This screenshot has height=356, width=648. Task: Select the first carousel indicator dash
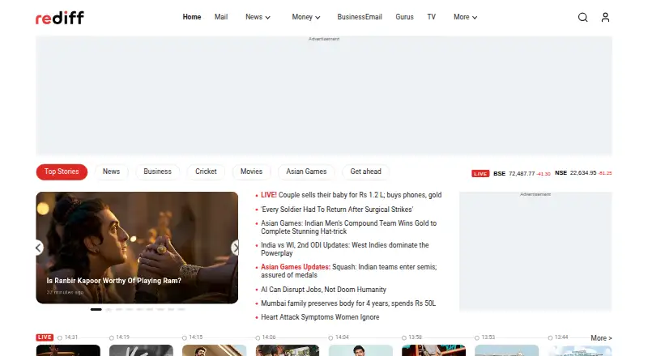96,309
